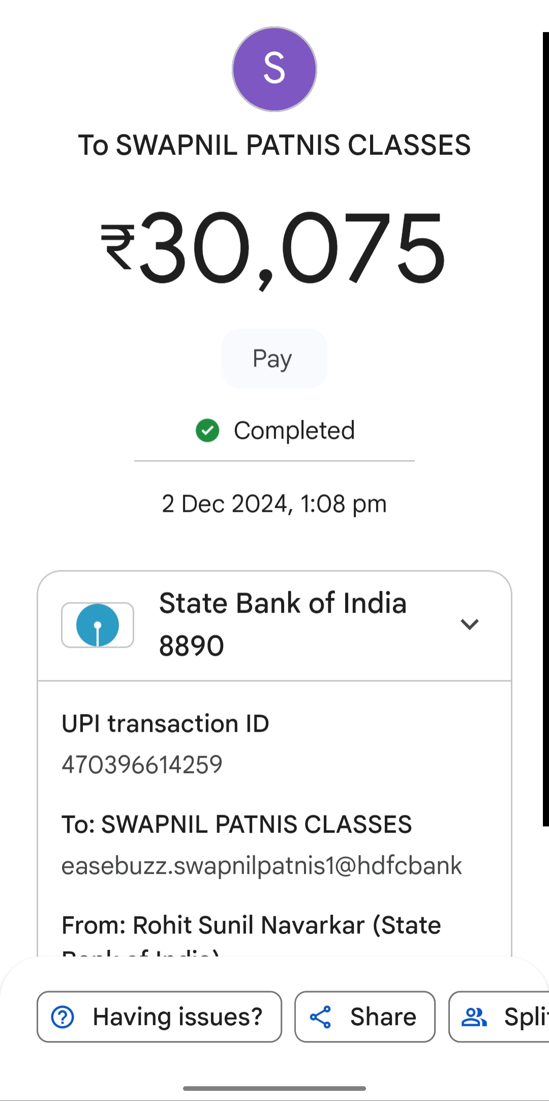This screenshot has height=1101, width=549.
Task: Click the Pay label chip
Action: [x=274, y=359]
